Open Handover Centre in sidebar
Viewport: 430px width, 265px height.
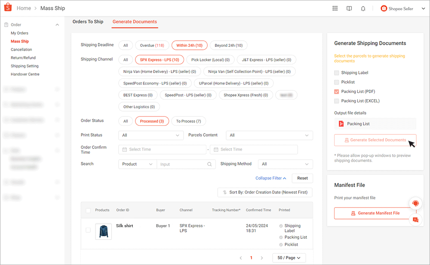(x=25, y=74)
